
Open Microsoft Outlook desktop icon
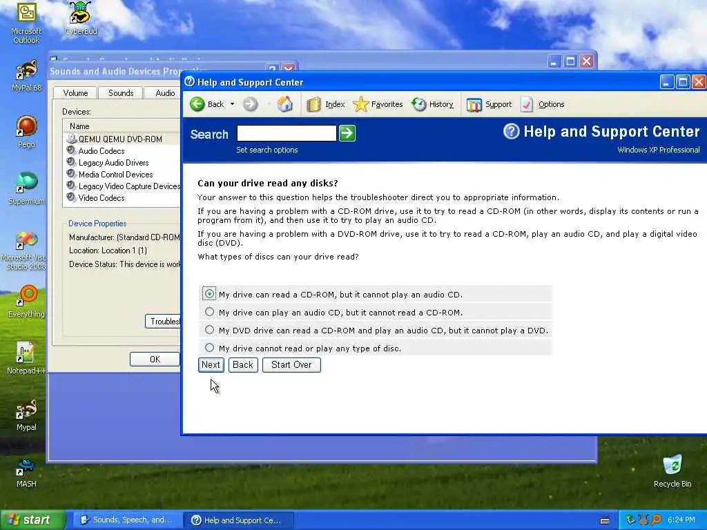pyautogui.click(x=26, y=23)
